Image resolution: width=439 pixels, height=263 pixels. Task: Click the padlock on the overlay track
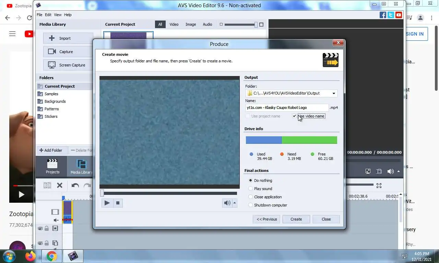pos(47,243)
